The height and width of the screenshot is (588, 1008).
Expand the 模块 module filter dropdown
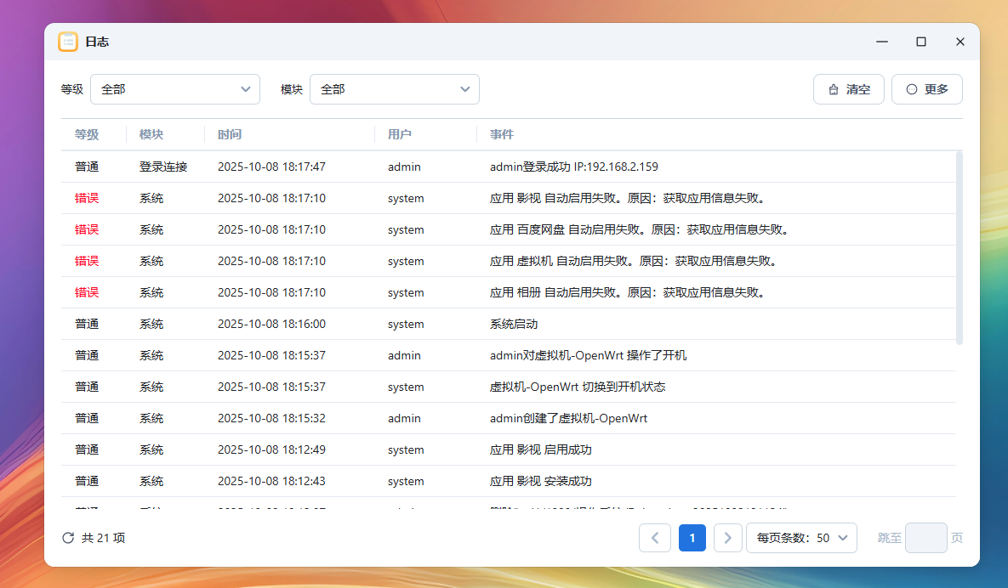(x=394, y=89)
